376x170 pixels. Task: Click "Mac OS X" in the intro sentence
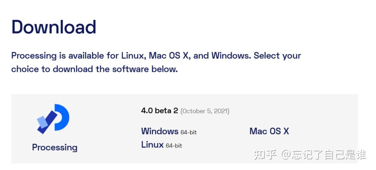pyautogui.click(x=170, y=56)
